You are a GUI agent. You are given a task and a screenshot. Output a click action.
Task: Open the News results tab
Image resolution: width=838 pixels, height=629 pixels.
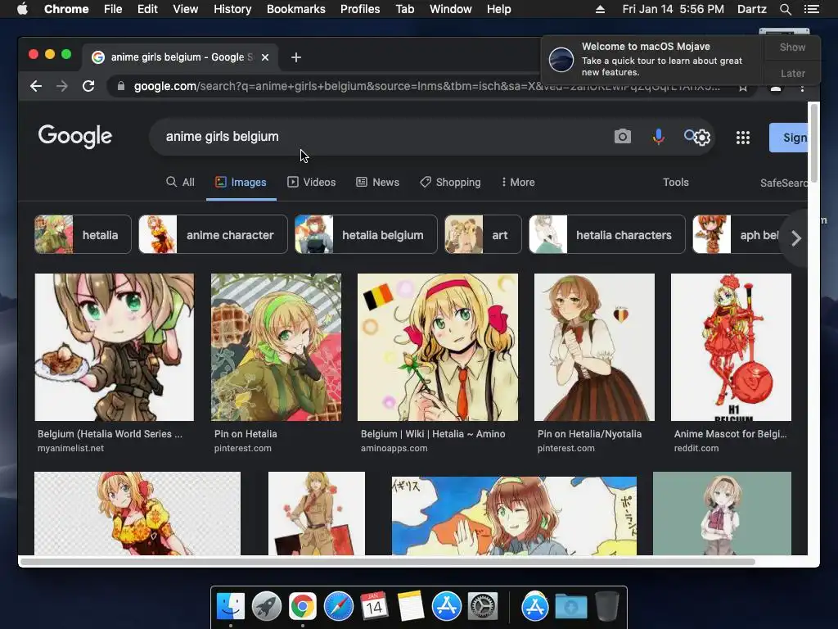pos(378,183)
